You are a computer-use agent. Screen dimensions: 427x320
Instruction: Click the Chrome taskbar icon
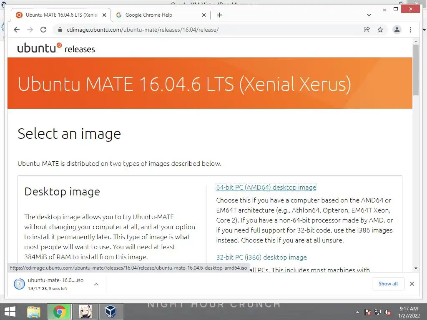60,312
